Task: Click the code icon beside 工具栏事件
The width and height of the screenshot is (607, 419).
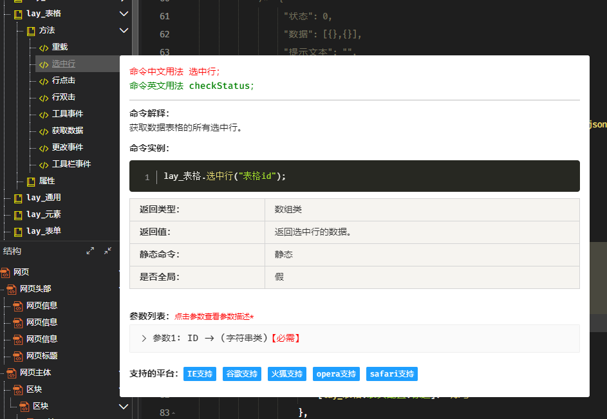Action: click(x=44, y=165)
